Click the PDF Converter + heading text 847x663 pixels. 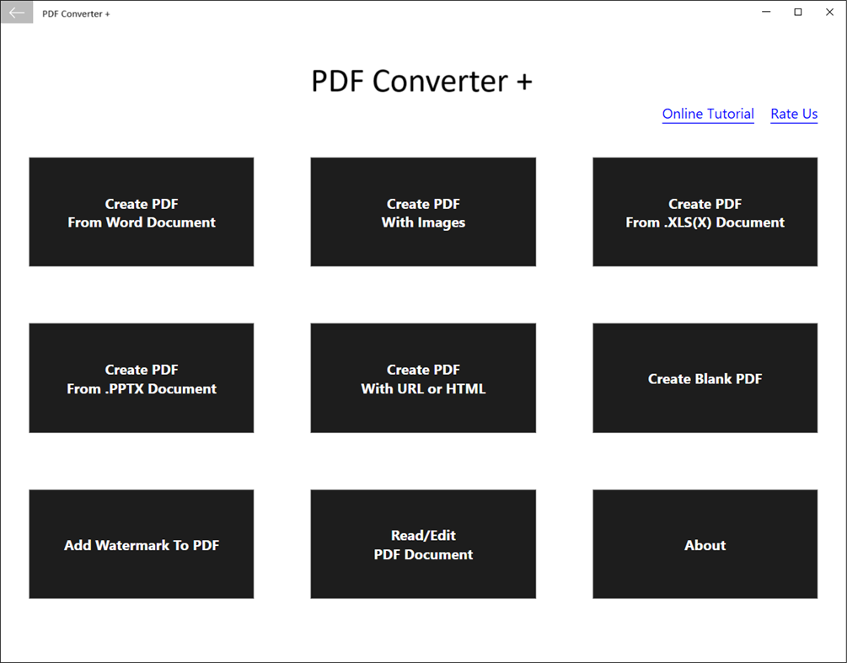click(422, 80)
